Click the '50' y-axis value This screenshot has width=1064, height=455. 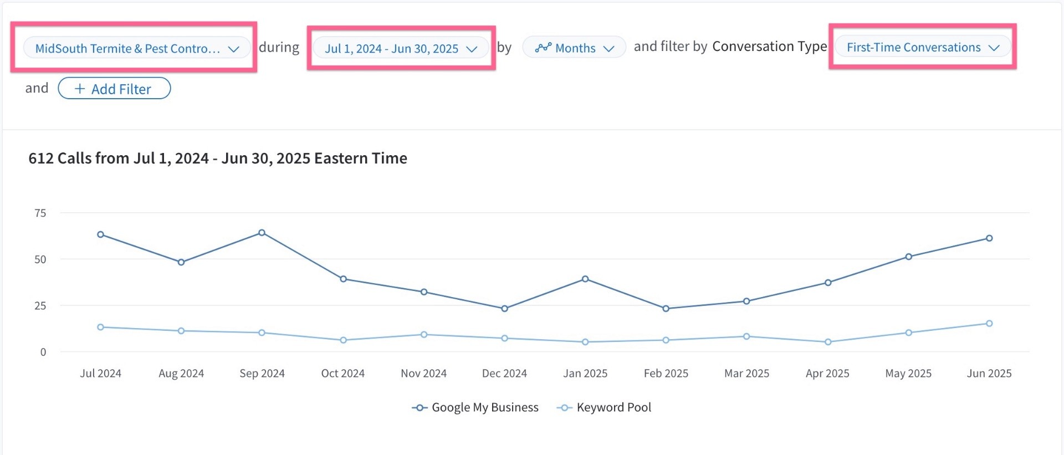tap(40, 259)
